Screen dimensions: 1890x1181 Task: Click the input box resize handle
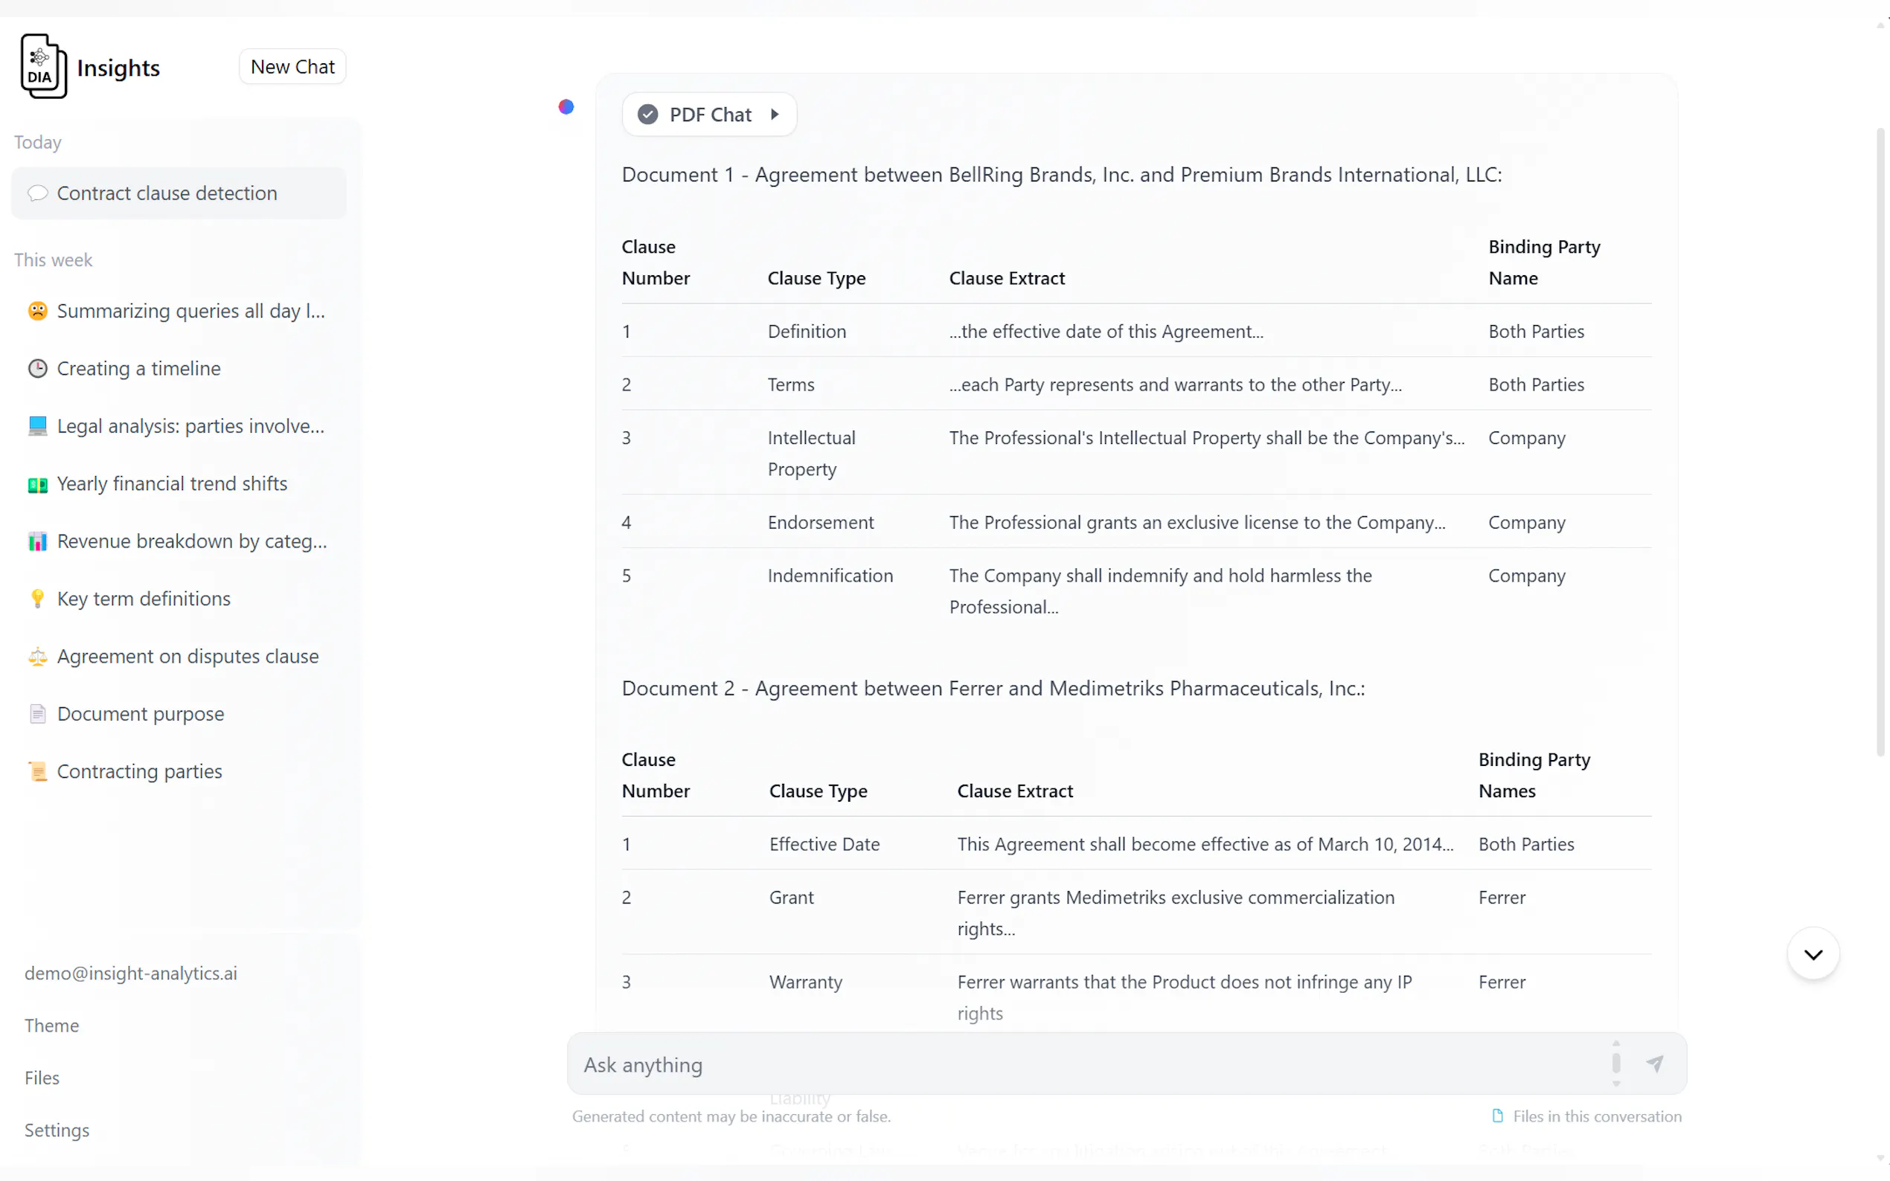tap(1615, 1063)
